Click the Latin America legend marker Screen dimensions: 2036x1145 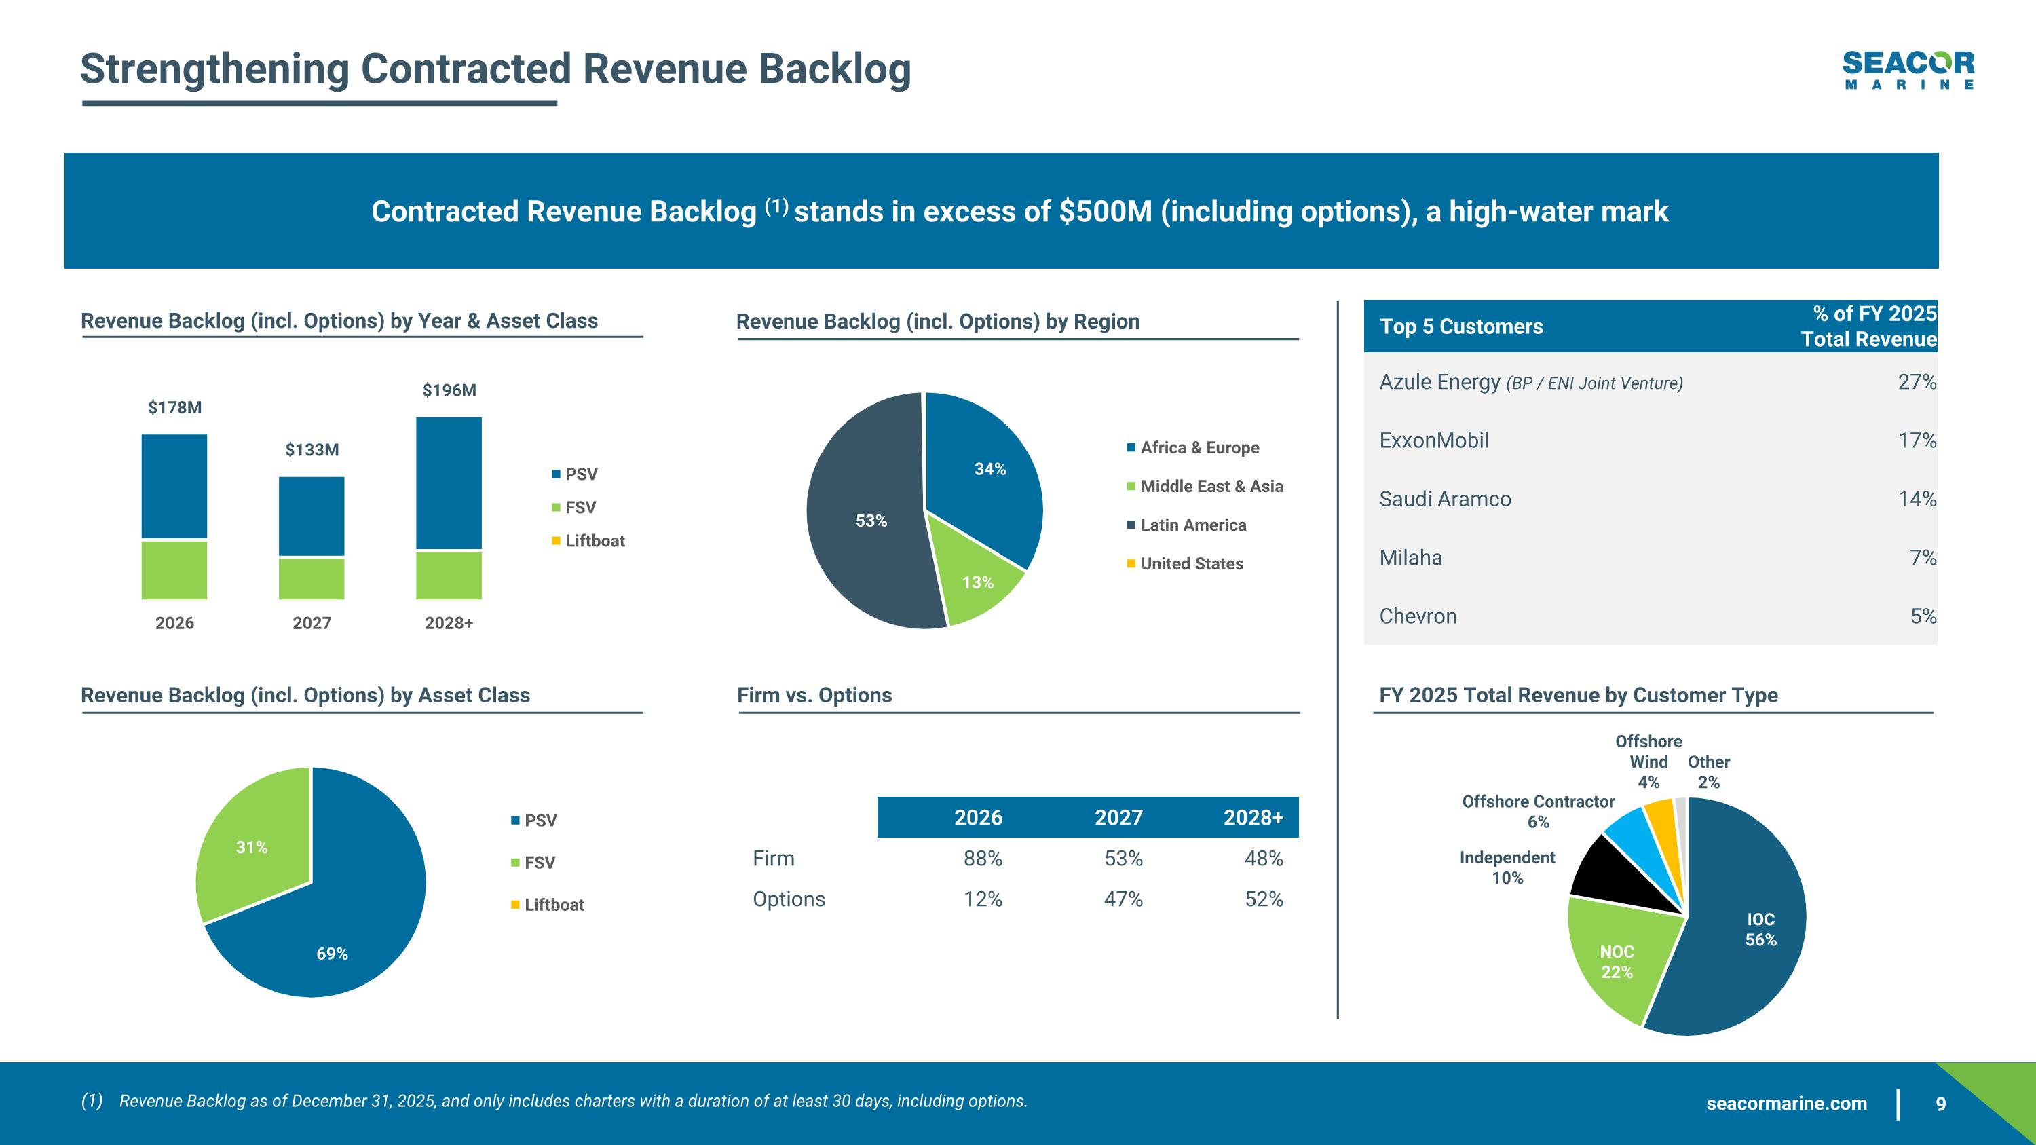point(1131,525)
